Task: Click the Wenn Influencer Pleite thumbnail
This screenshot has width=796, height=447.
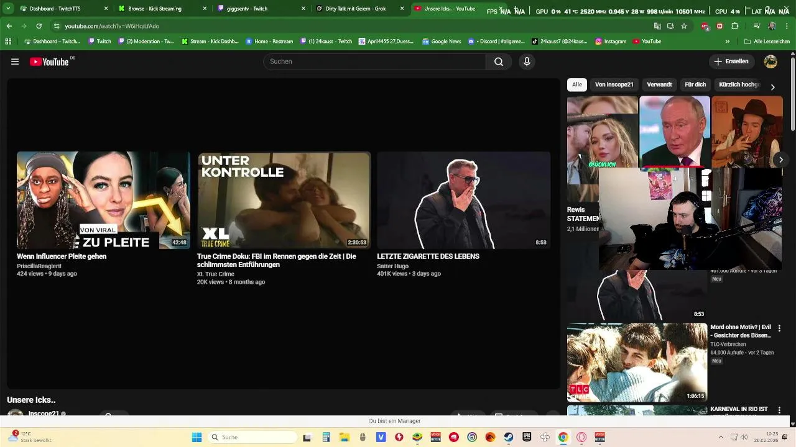Action: [103, 201]
